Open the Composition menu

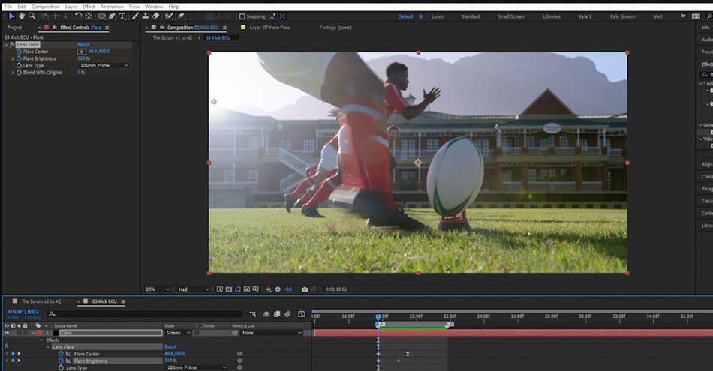click(46, 7)
